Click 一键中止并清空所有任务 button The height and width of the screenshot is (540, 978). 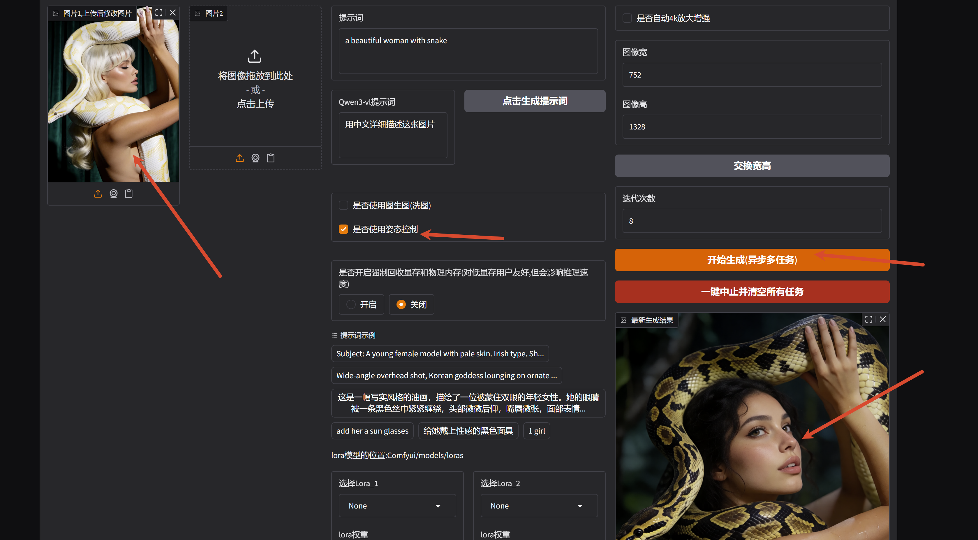click(752, 292)
